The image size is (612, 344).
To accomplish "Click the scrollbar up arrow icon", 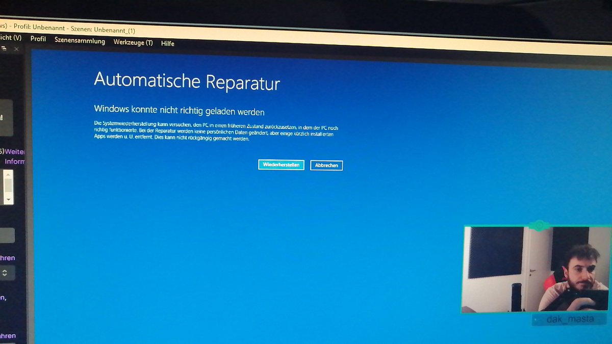I will pos(7,175).
